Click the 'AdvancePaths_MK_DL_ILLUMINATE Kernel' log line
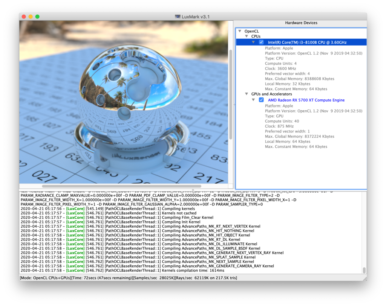This screenshot has width=386, height=306. click(x=139, y=244)
